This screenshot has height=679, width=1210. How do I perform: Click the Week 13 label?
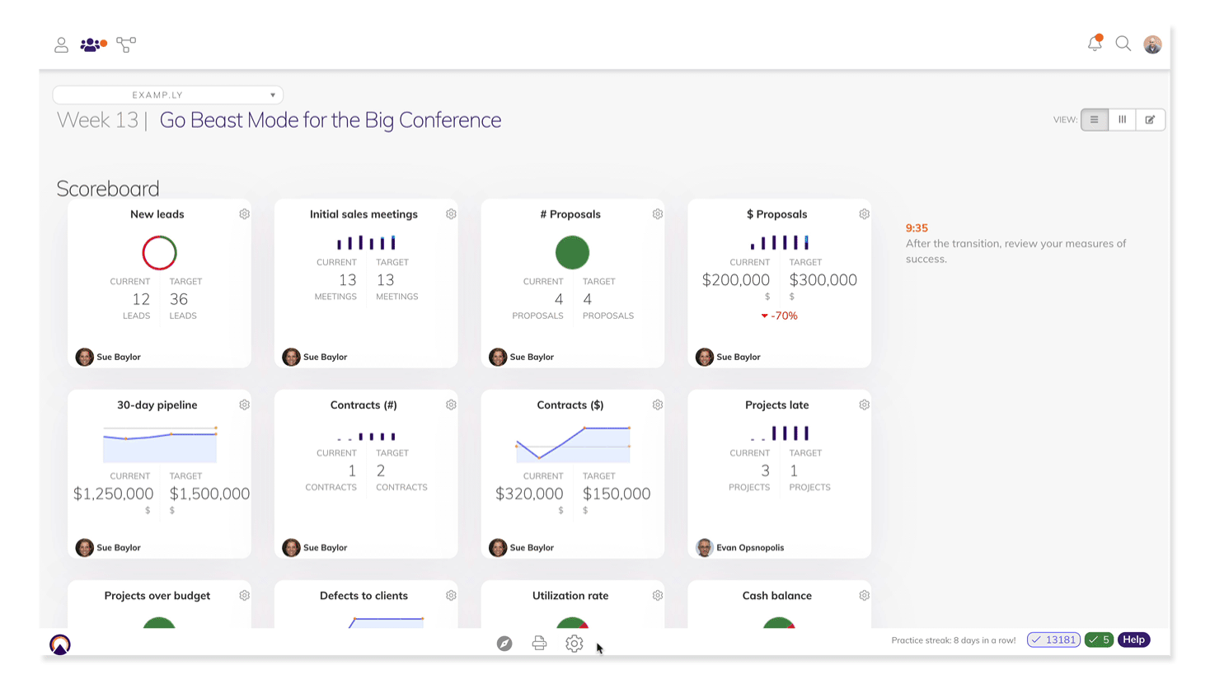[x=97, y=120]
